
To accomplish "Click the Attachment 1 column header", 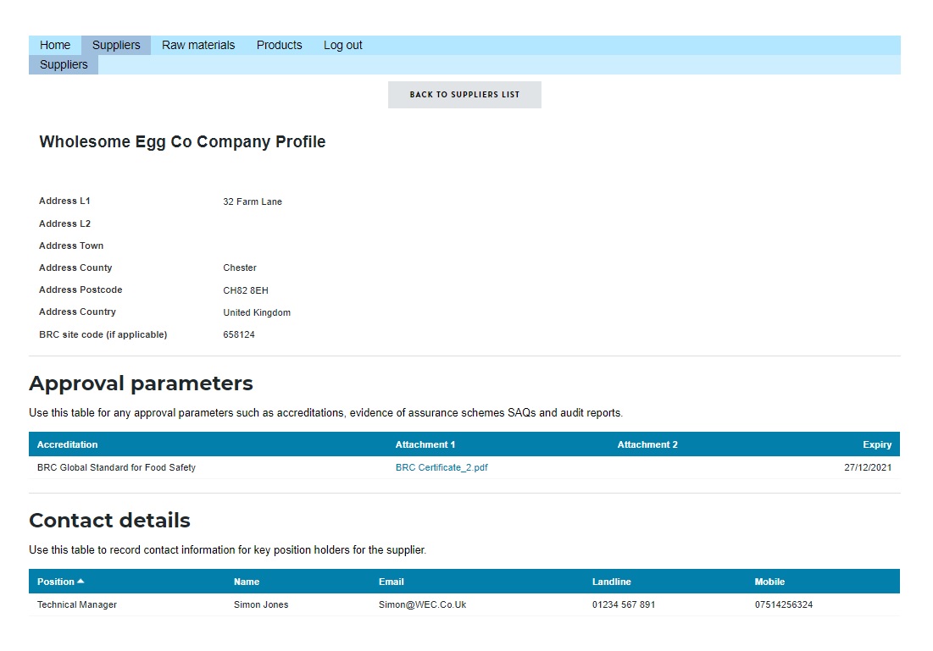I will (425, 444).
